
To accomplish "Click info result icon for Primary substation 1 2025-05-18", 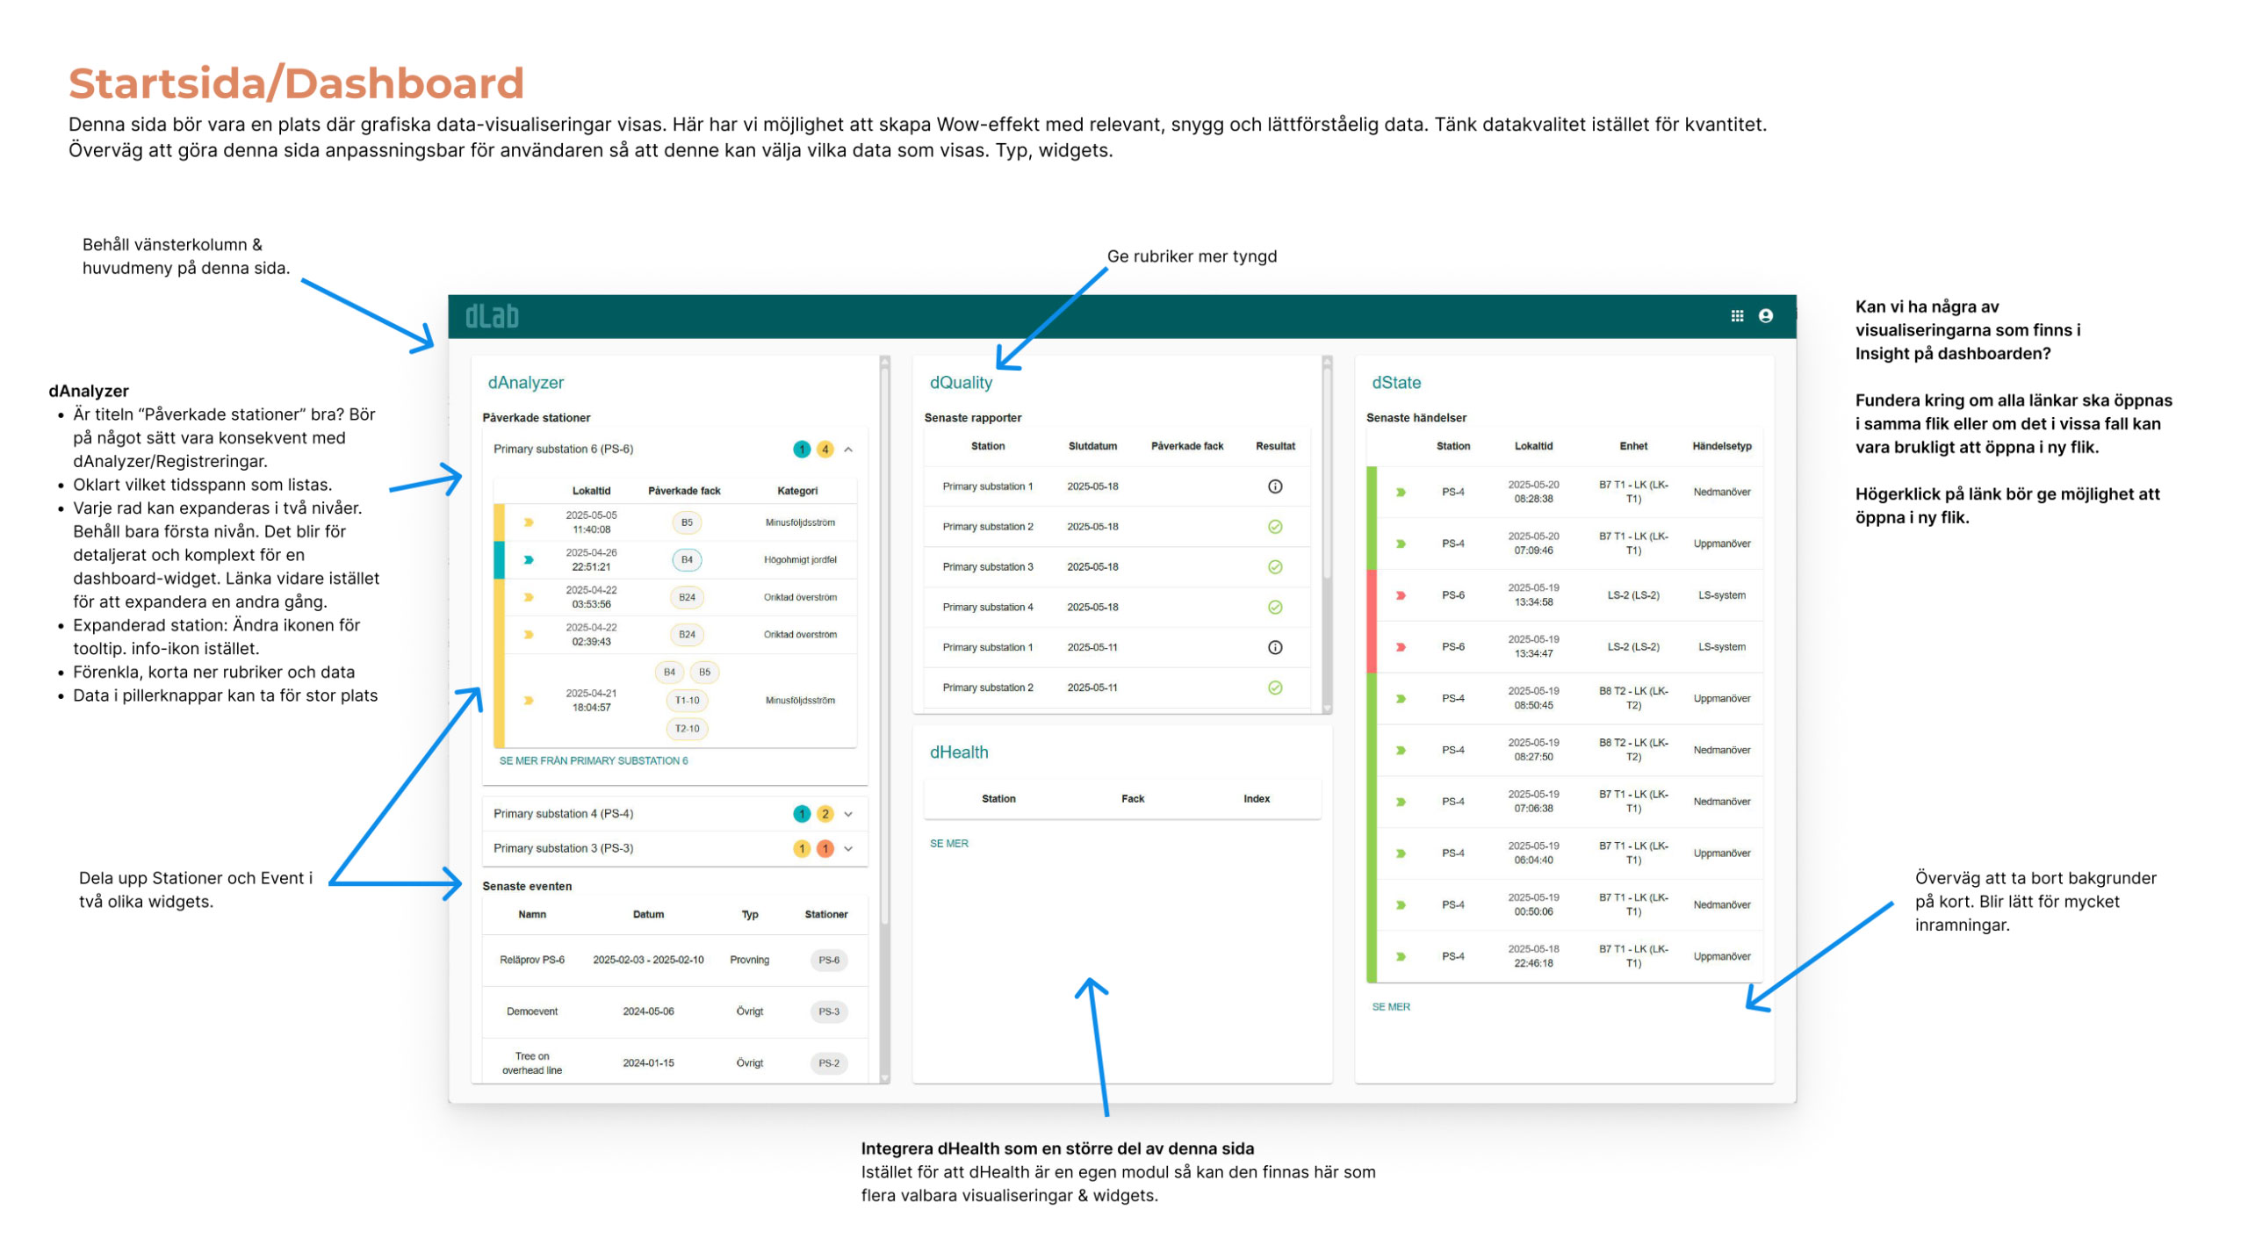I will pyautogui.click(x=1275, y=486).
